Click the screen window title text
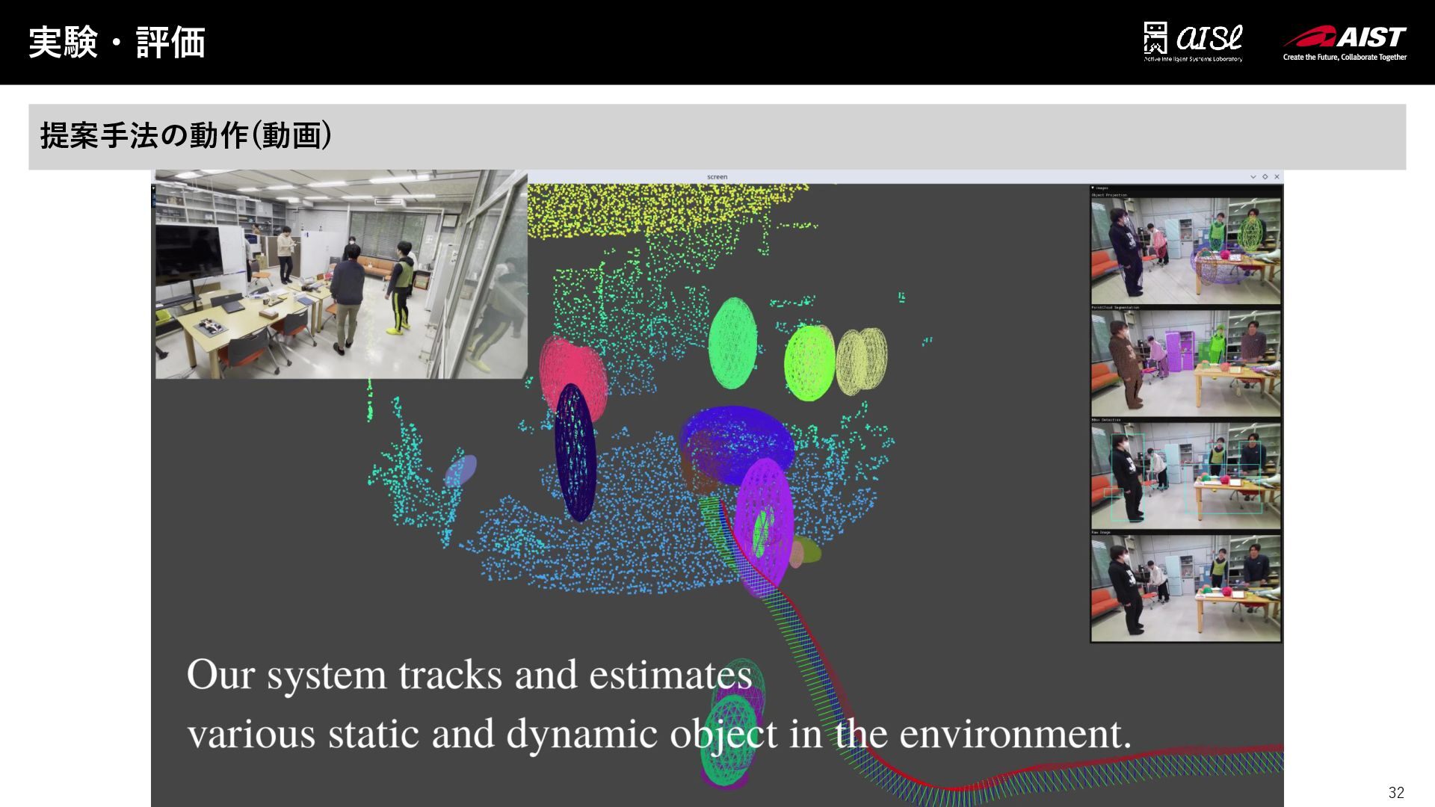Viewport: 1435px width, 807px height. 717,177
